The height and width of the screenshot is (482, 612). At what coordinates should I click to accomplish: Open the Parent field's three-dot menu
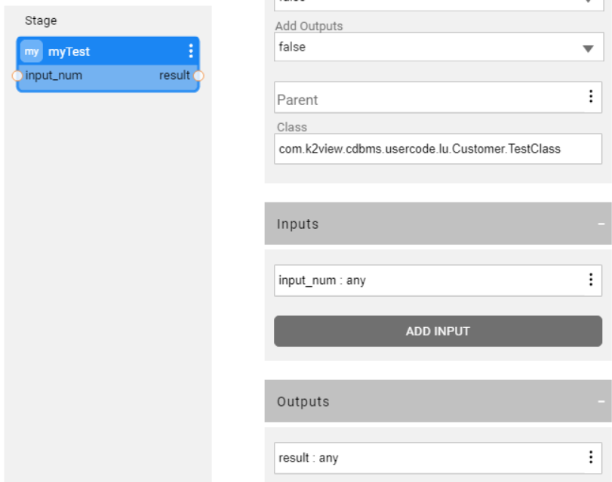[x=590, y=97]
